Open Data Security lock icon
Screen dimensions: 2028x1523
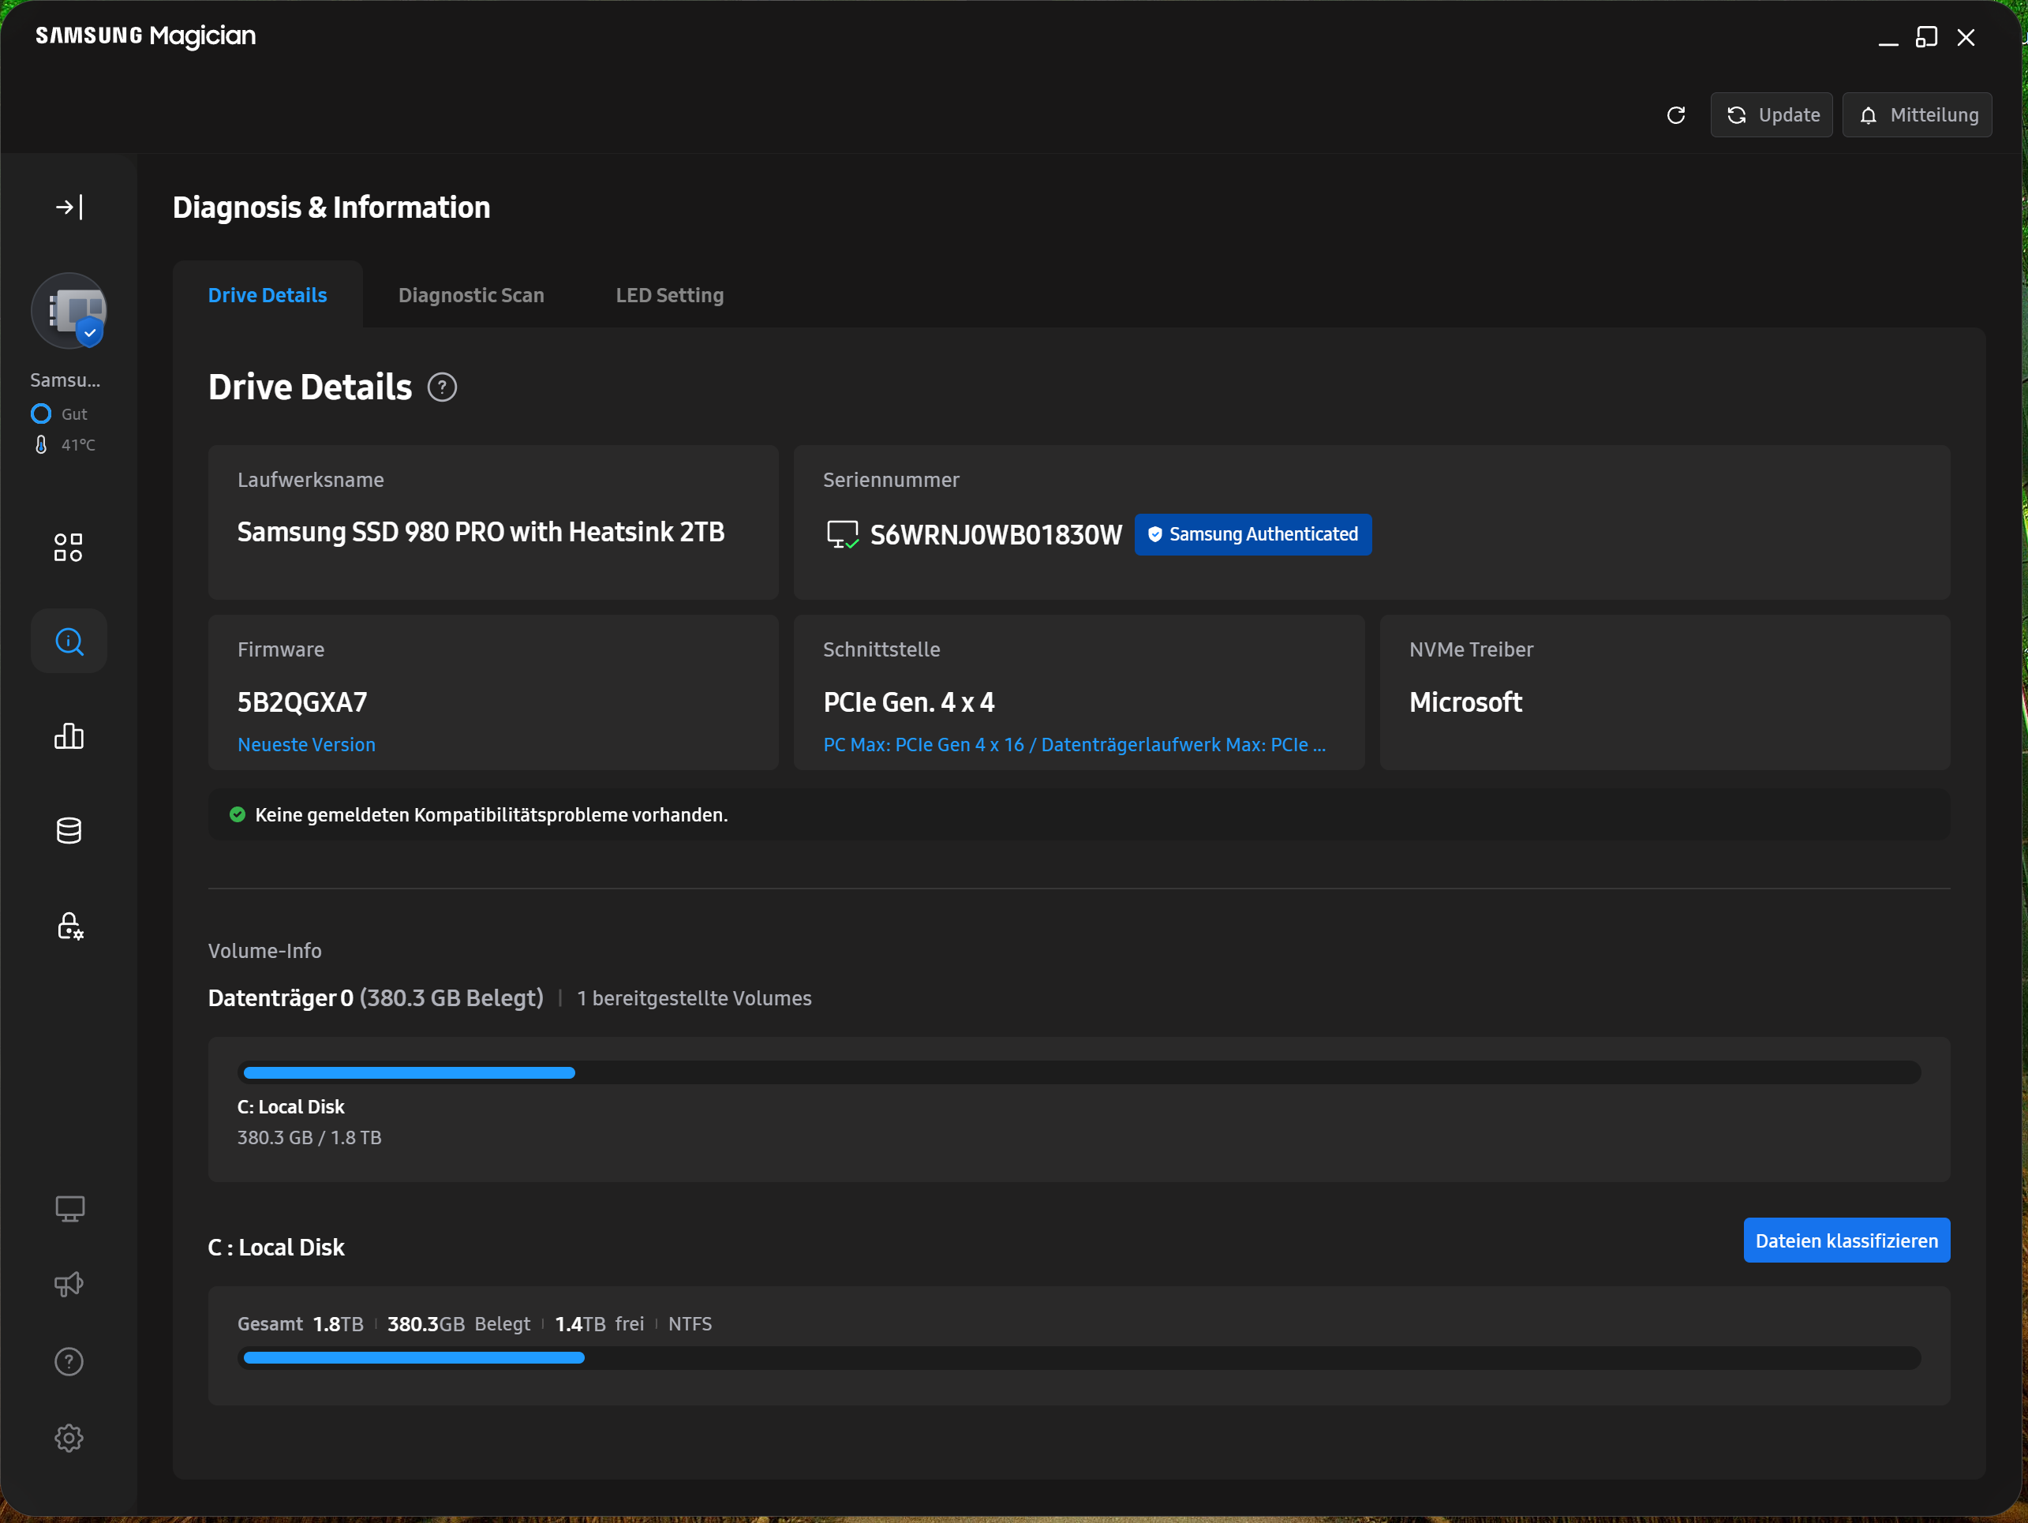pos(69,926)
